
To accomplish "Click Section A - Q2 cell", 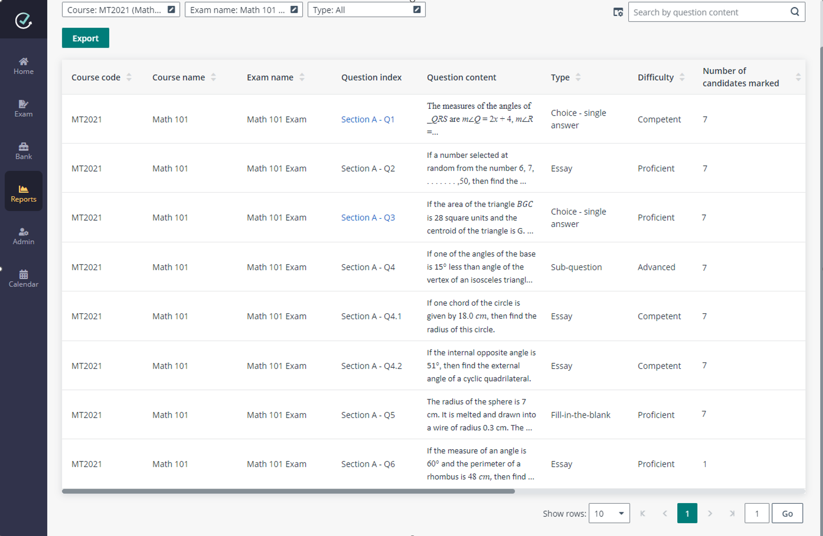I will pos(368,168).
